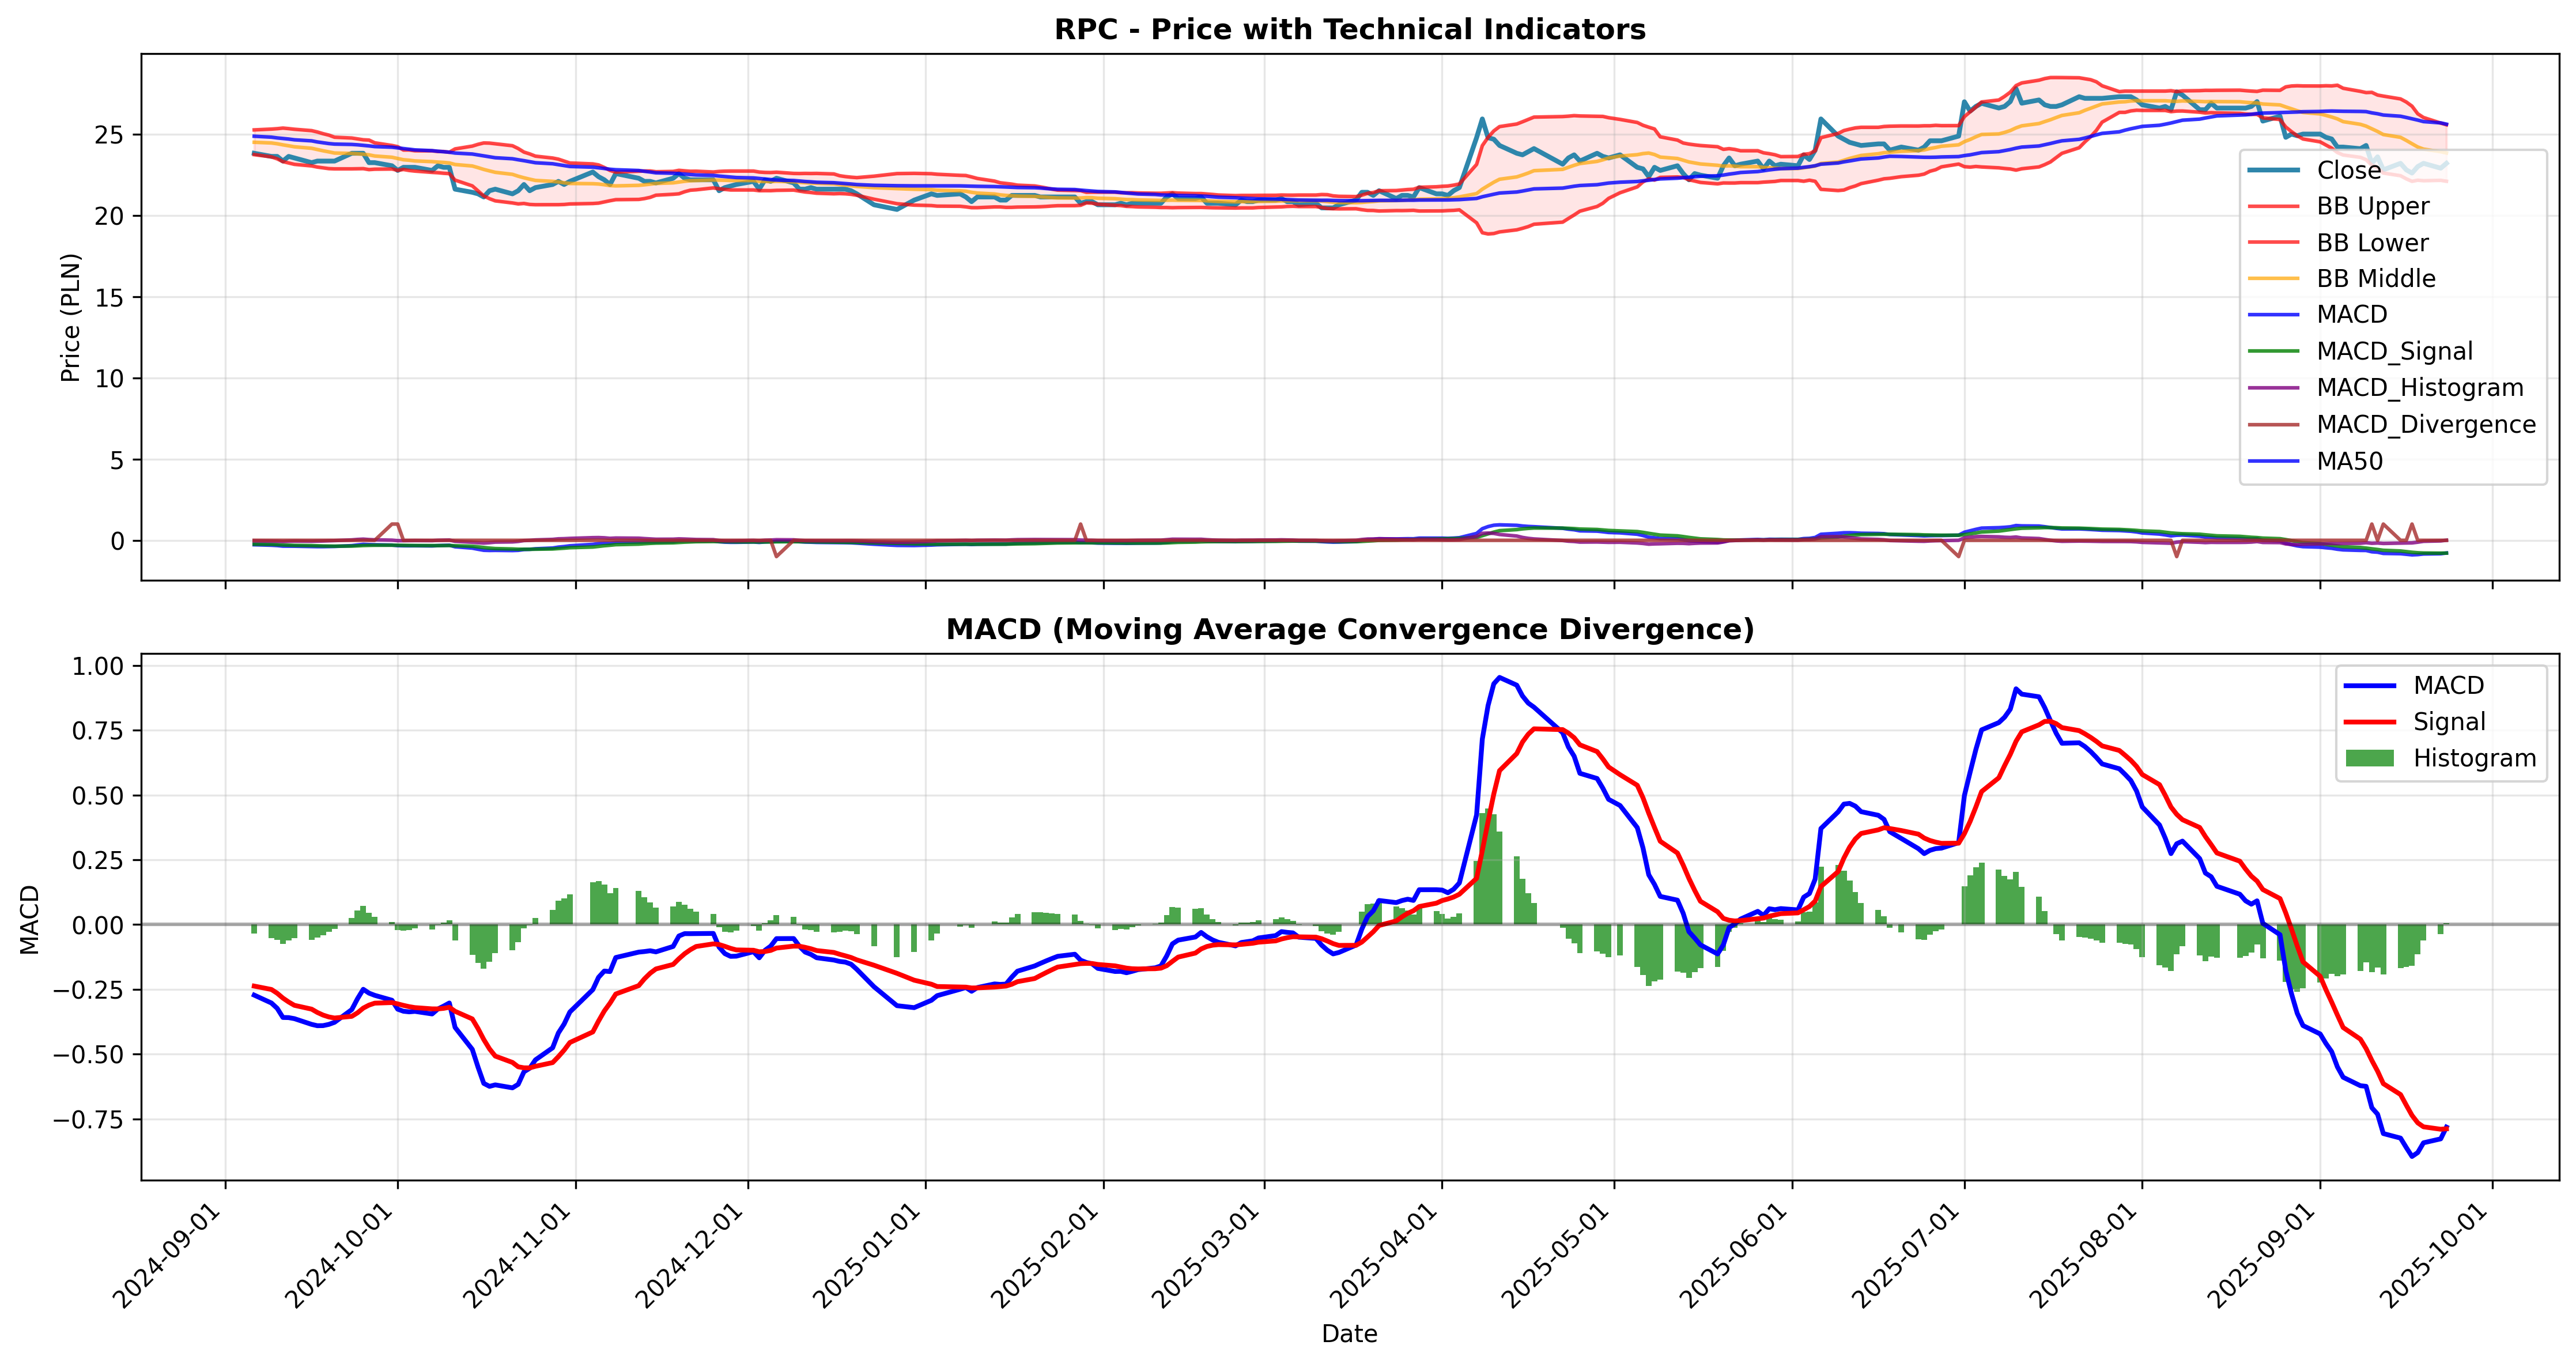
Task: Click the '1.00' tick on the MACD axis
Action: pos(98,666)
